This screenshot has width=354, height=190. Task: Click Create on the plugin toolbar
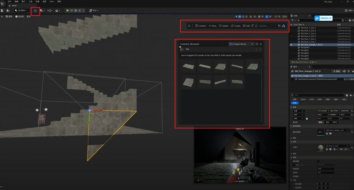[235, 26]
